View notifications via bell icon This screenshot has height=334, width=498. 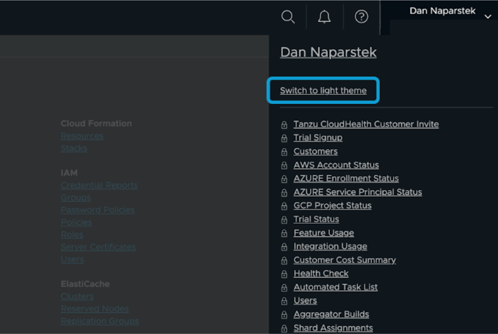click(324, 16)
